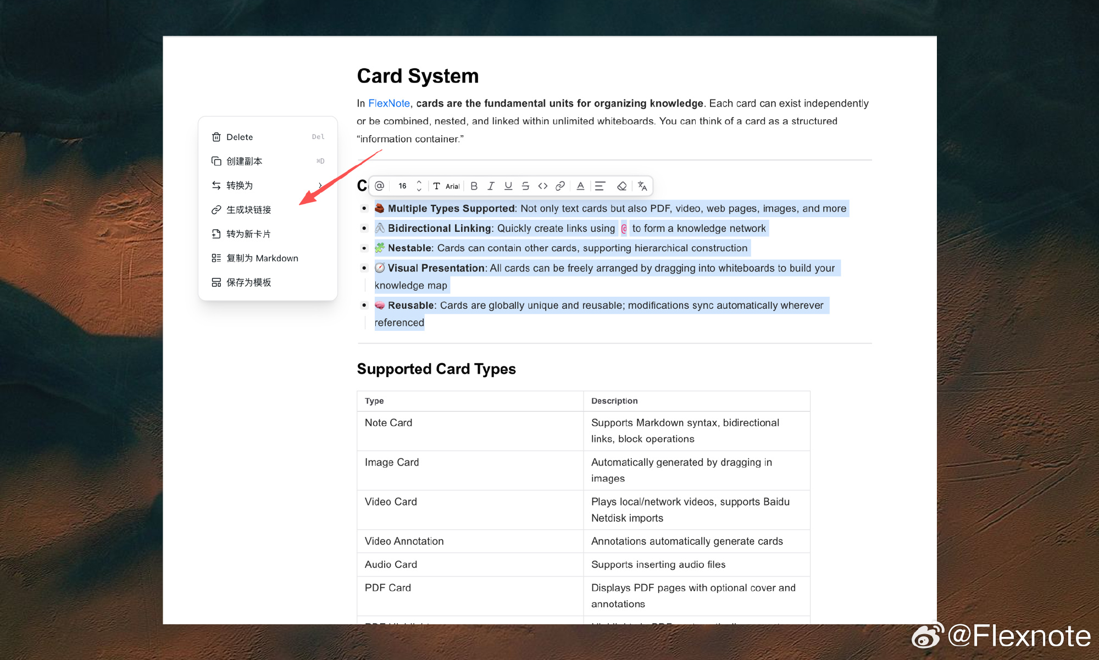The width and height of the screenshot is (1099, 660).
Task: Click the Video Card table cell
Action: [x=470, y=510]
